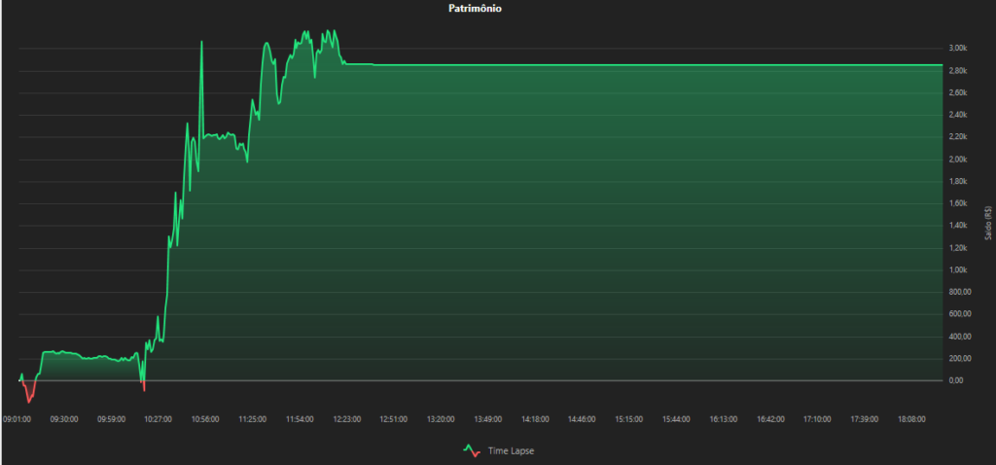
Task: Click the 1,20k y-axis value
Action: click(x=958, y=248)
